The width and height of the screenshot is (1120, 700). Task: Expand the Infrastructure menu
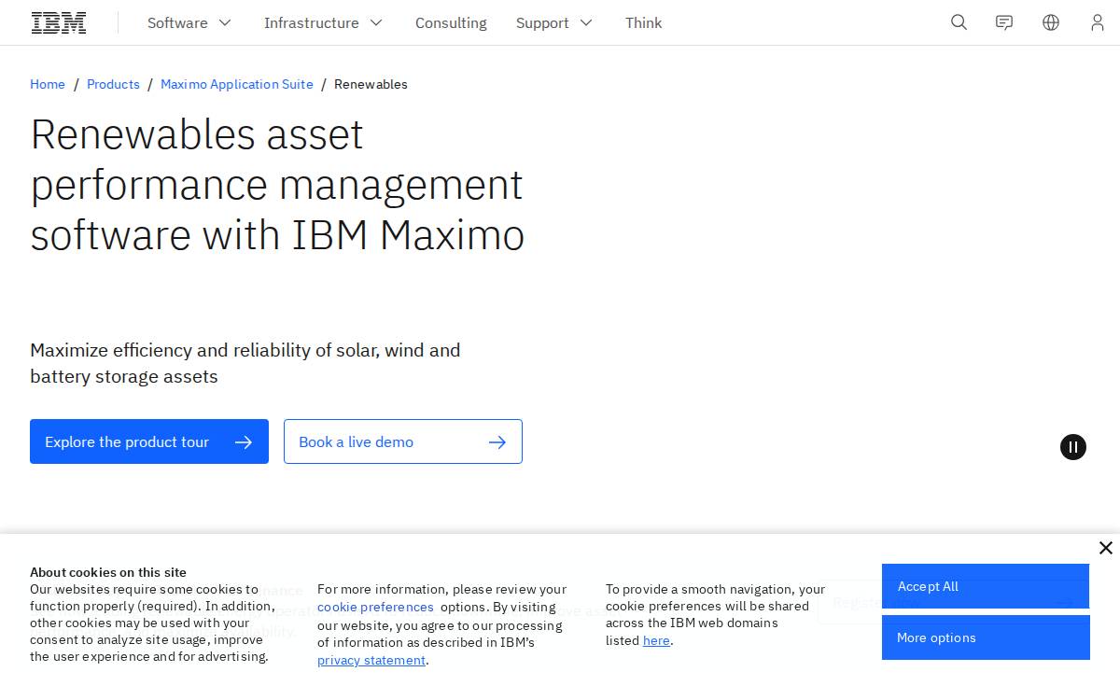point(323,22)
